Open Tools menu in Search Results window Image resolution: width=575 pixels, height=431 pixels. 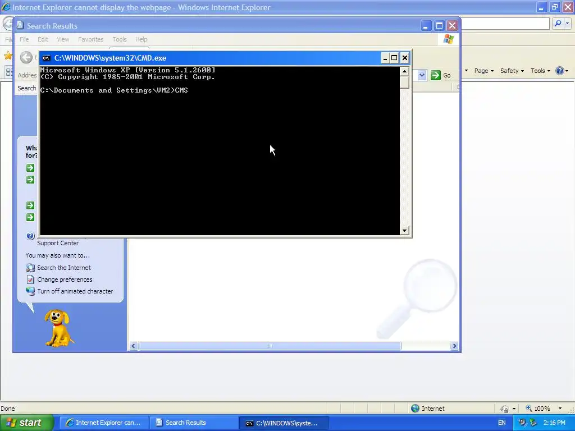119,39
